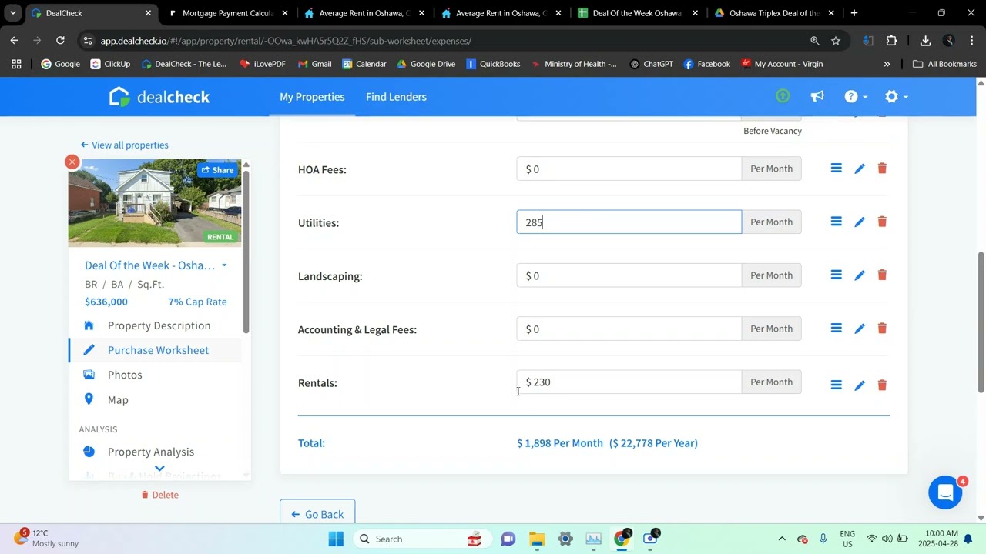986x554 pixels.
Task: Open the browser extensions puzzle icon
Action: coord(892,41)
